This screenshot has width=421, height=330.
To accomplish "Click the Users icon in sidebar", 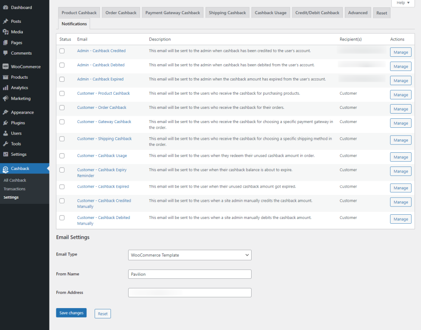I will (x=5, y=133).
